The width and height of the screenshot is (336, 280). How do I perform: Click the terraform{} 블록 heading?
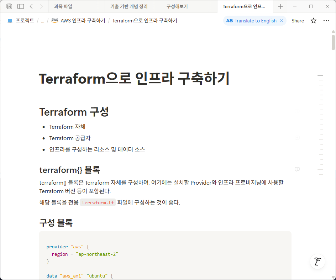pos(70,170)
